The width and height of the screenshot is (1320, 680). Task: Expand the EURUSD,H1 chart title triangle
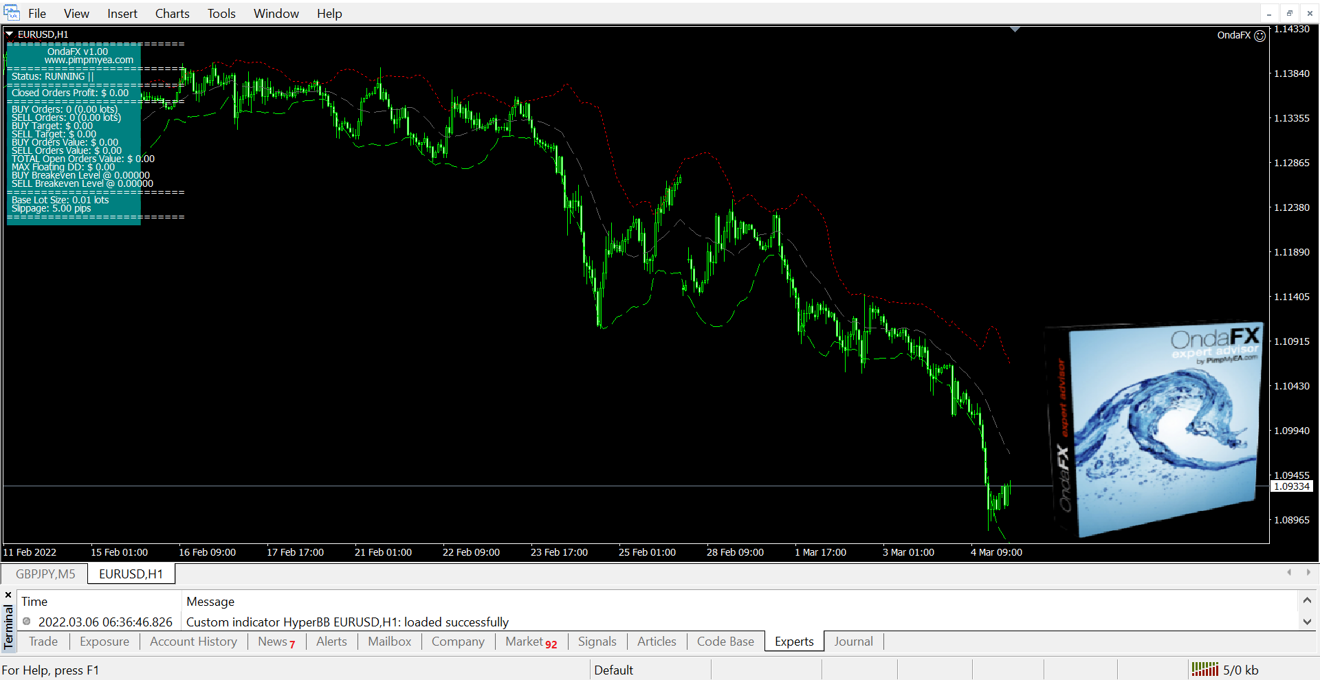tap(10, 34)
